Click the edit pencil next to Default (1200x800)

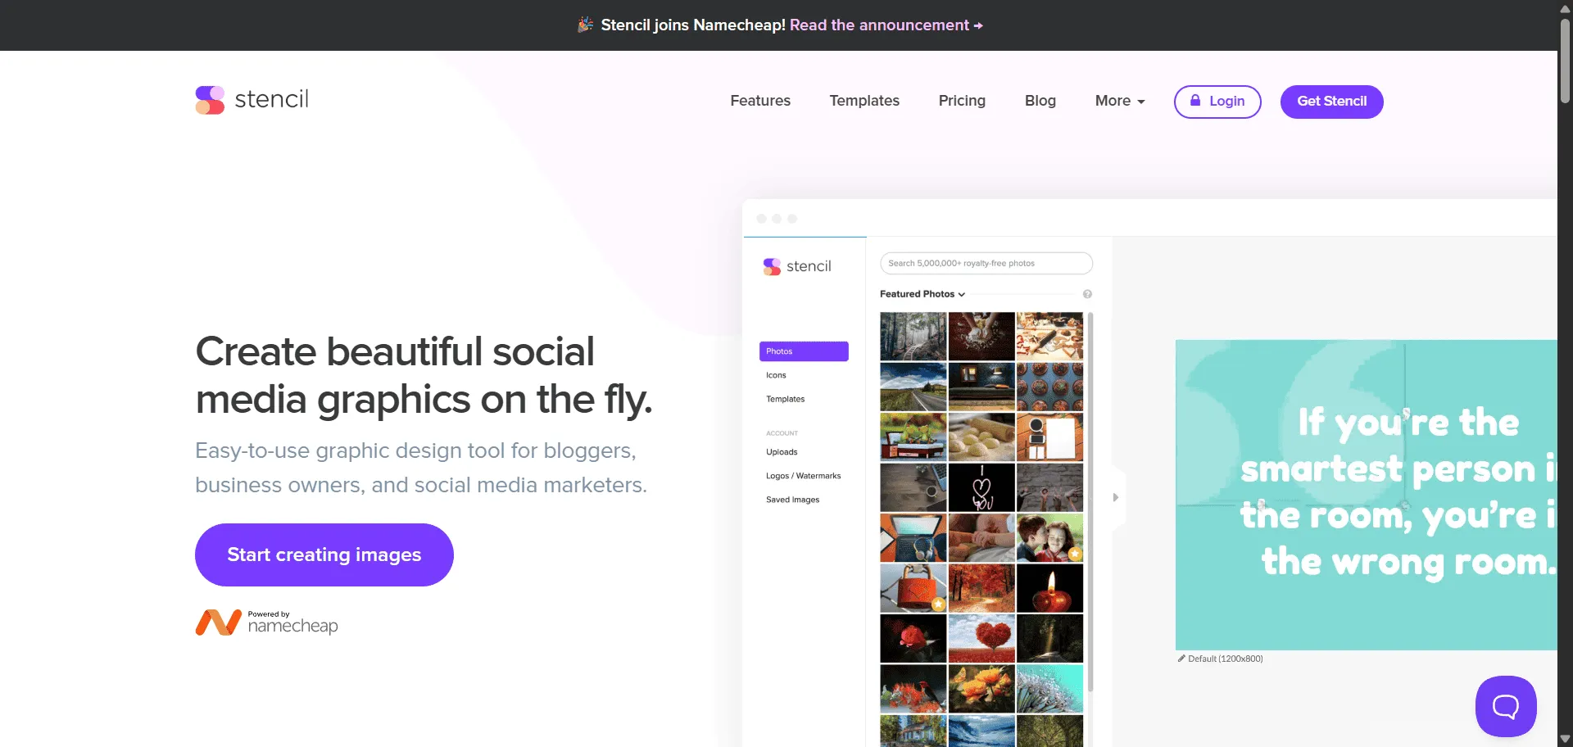pos(1181,659)
